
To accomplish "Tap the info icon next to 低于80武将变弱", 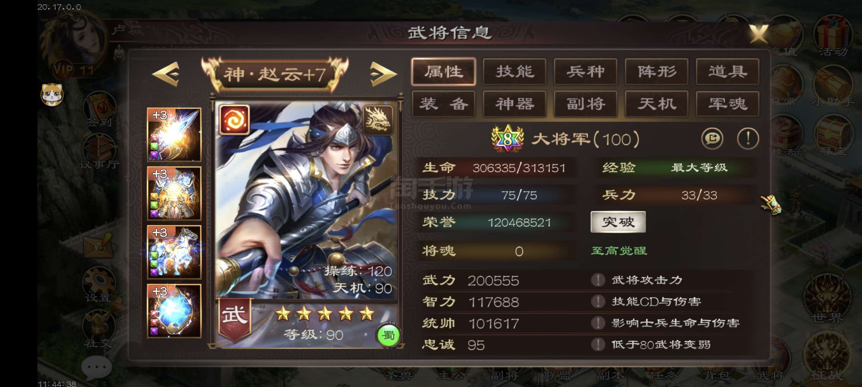I will click(598, 344).
